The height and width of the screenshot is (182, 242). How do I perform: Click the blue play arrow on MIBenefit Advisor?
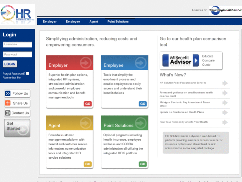(196, 60)
